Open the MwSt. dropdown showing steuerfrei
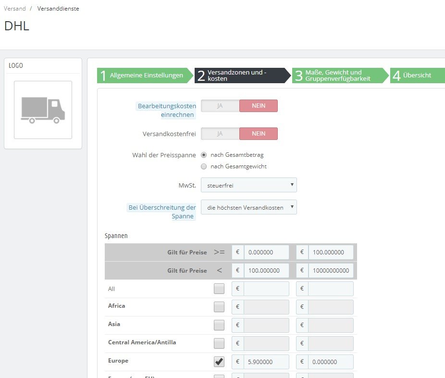Viewport: 445px width, 378px height. 249,185
